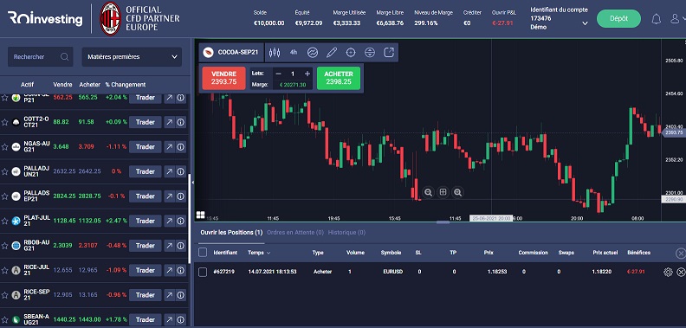The width and height of the screenshot is (686, 328).
Task: Favorite PLAT-JUL21 with star
Action: click(x=4, y=221)
